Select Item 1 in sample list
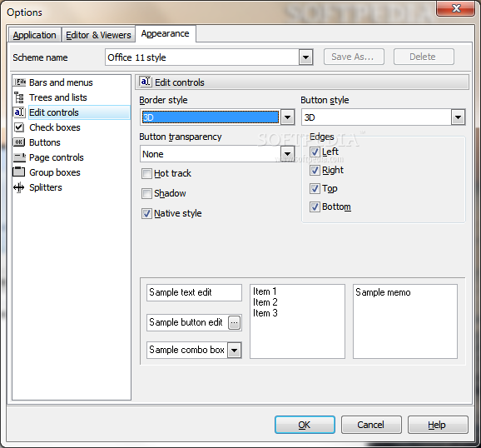 (265, 291)
